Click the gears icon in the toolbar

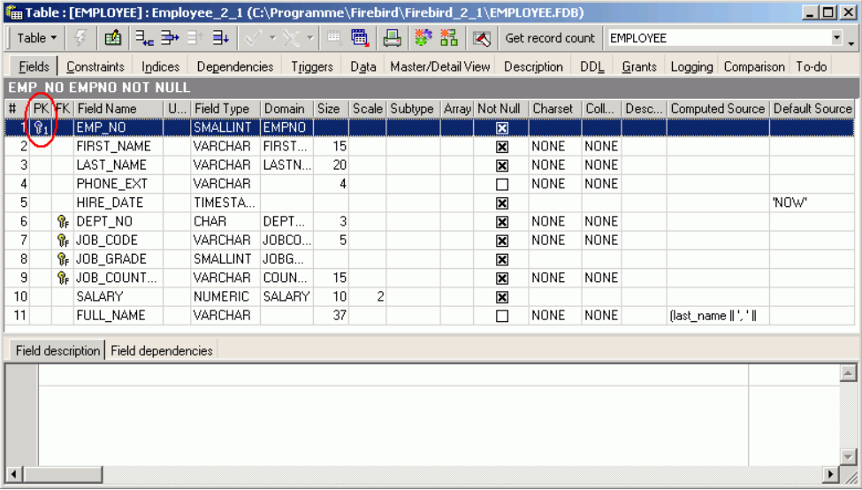[x=423, y=38]
